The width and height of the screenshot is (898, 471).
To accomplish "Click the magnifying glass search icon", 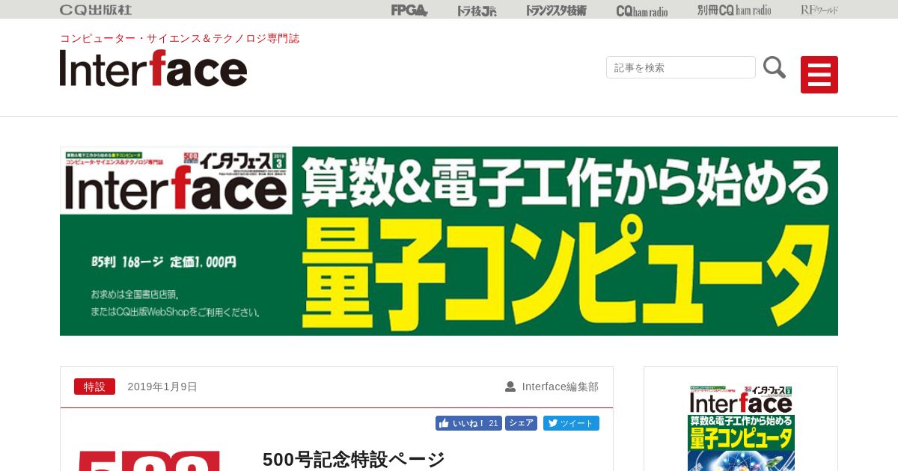I will pos(775,67).
